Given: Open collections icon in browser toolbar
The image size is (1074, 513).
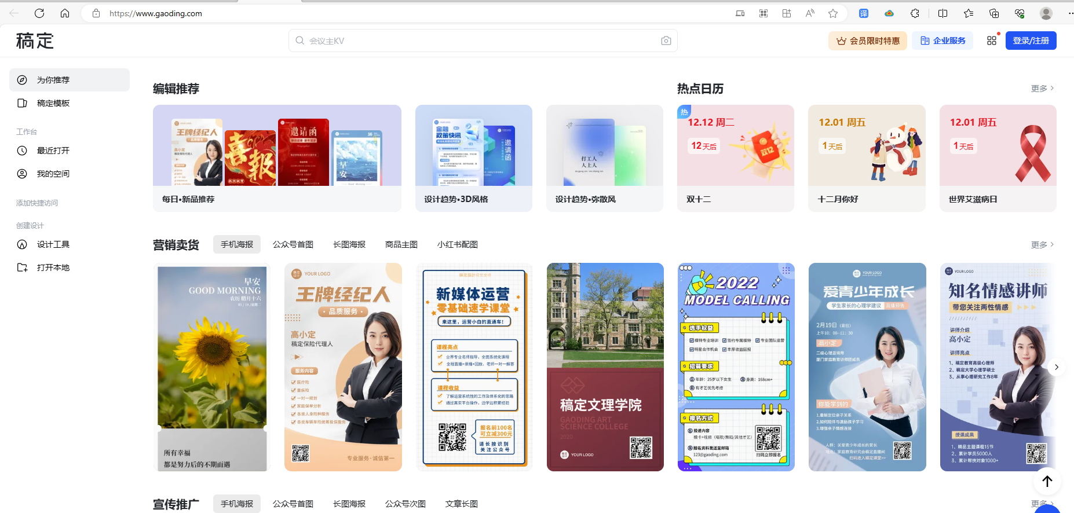Looking at the screenshot, I should [994, 13].
